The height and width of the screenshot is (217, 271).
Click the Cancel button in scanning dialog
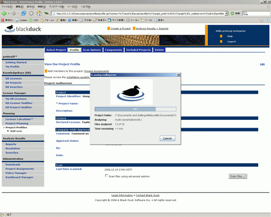point(167,138)
